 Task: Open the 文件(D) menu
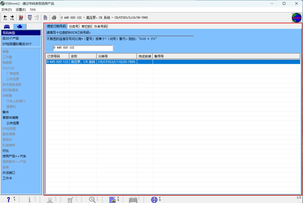tap(7, 10)
